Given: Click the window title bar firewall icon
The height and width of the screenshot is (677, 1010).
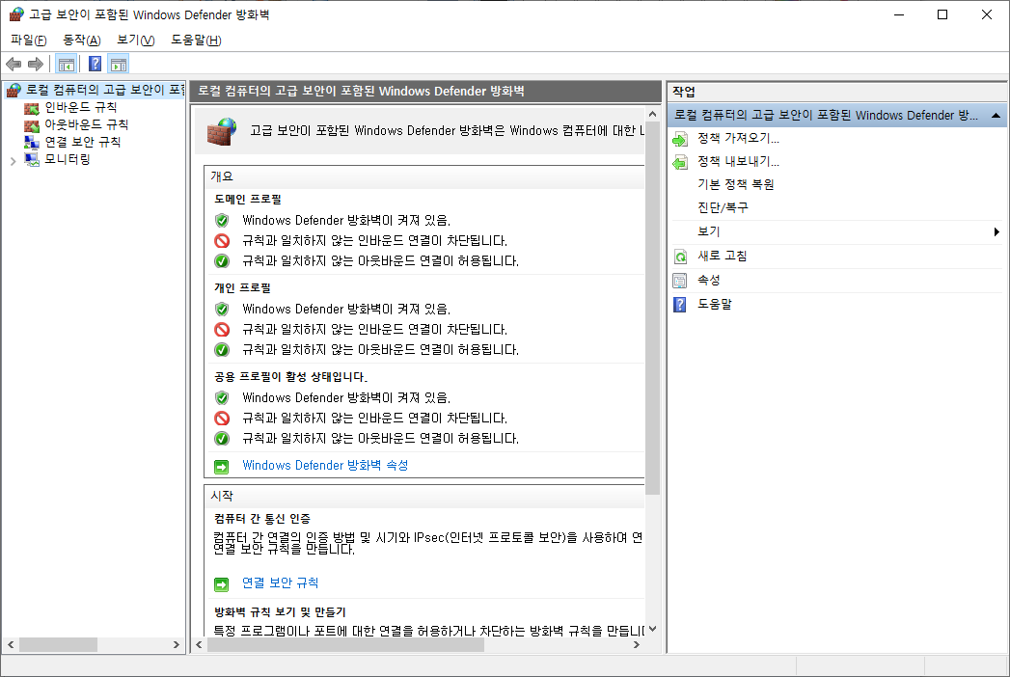Looking at the screenshot, I should point(16,14).
